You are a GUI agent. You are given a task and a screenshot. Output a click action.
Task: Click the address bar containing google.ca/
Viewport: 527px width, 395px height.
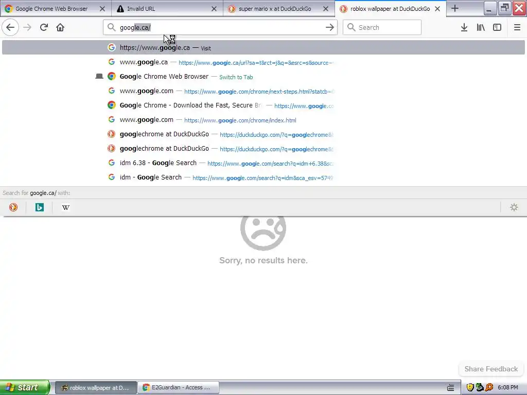(220, 27)
